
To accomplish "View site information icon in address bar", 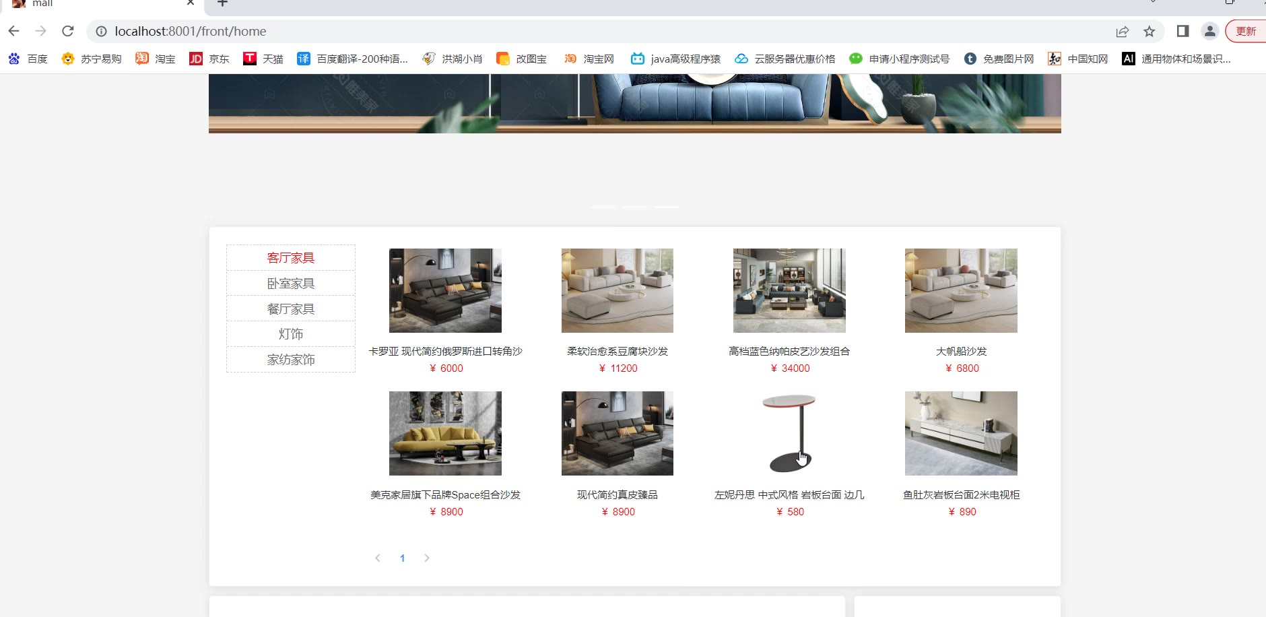I will (x=101, y=31).
